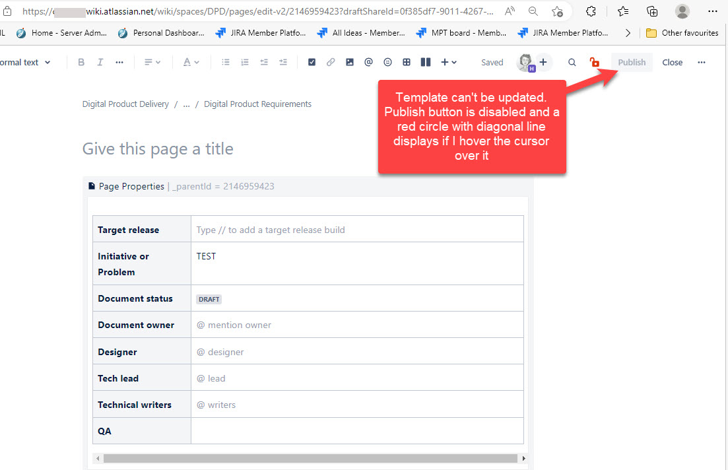Viewport: 728px width, 470px height.
Task: Add a column layout
Action: click(425, 62)
